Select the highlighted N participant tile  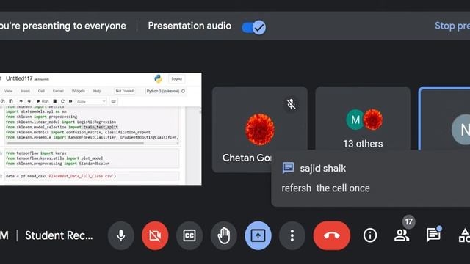(x=444, y=118)
